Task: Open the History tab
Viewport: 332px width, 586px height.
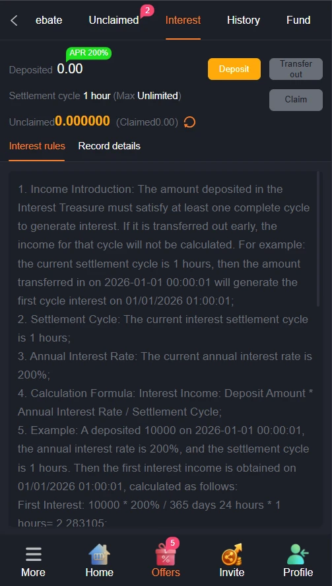Action: 244,20
